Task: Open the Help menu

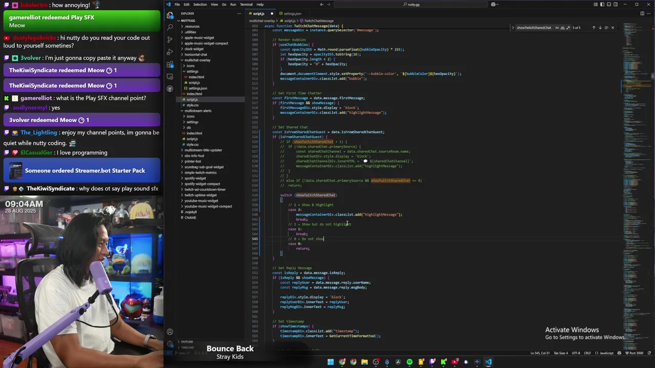Action: click(260, 4)
